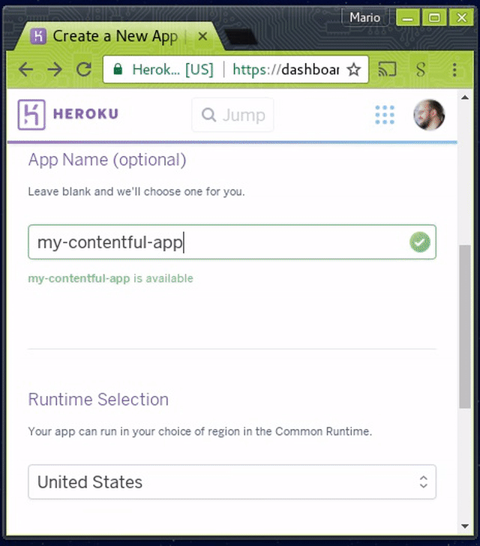Click the scrollbar down arrow

click(x=465, y=526)
